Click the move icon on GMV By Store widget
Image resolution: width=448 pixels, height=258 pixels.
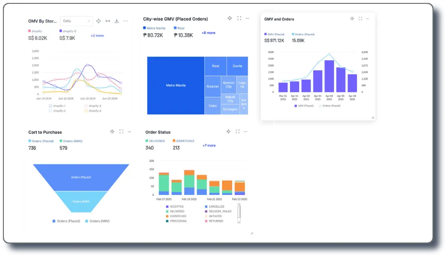click(x=98, y=21)
